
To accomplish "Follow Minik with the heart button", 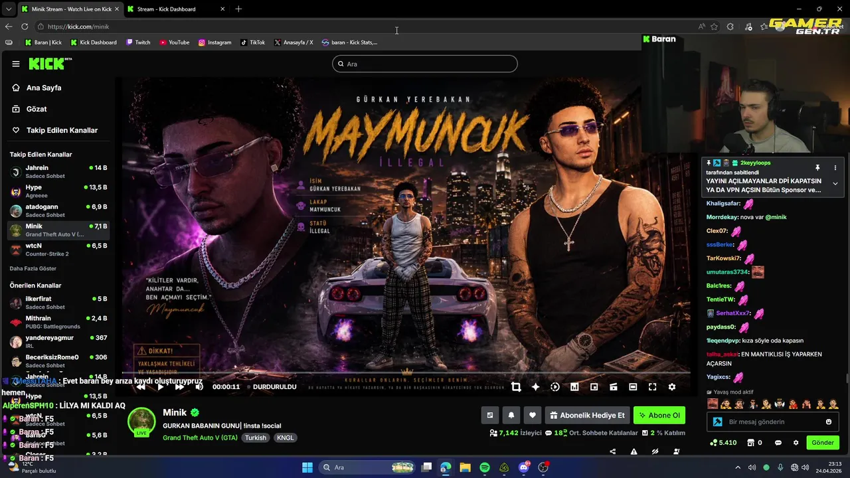I will 532,416.
